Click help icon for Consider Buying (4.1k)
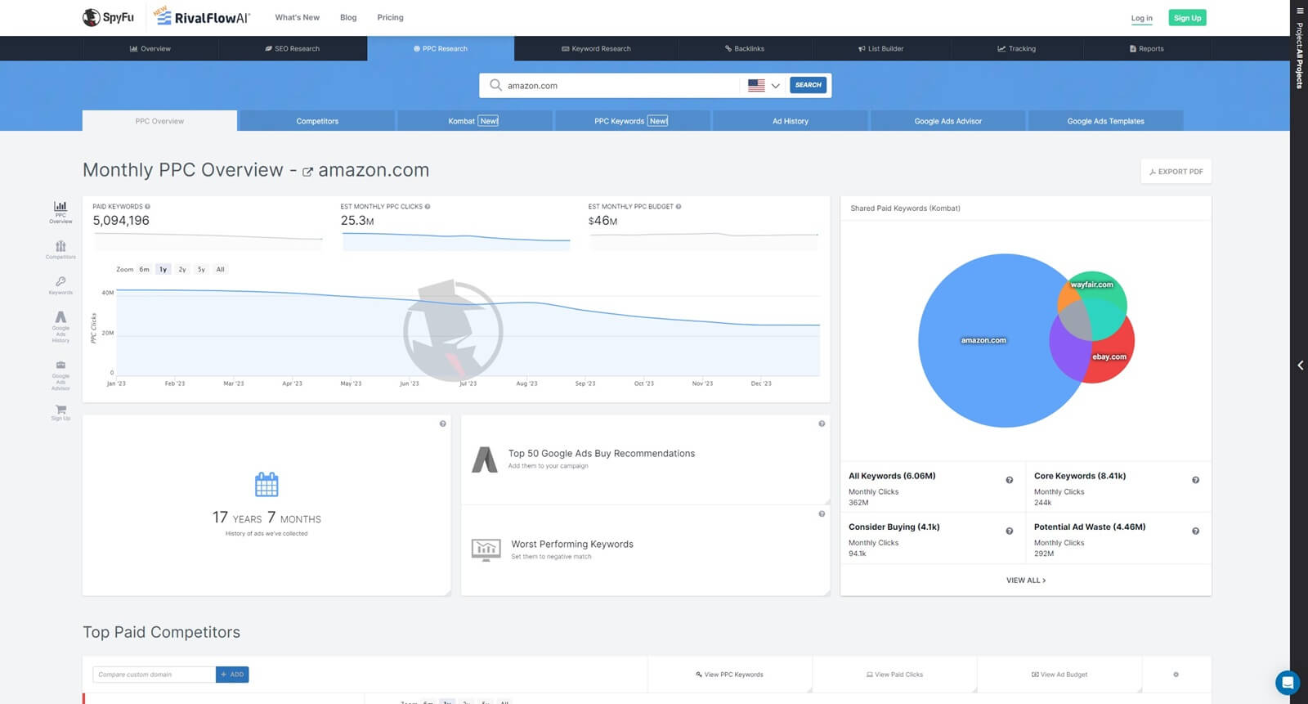The height and width of the screenshot is (704, 1308). (1009, 531)
